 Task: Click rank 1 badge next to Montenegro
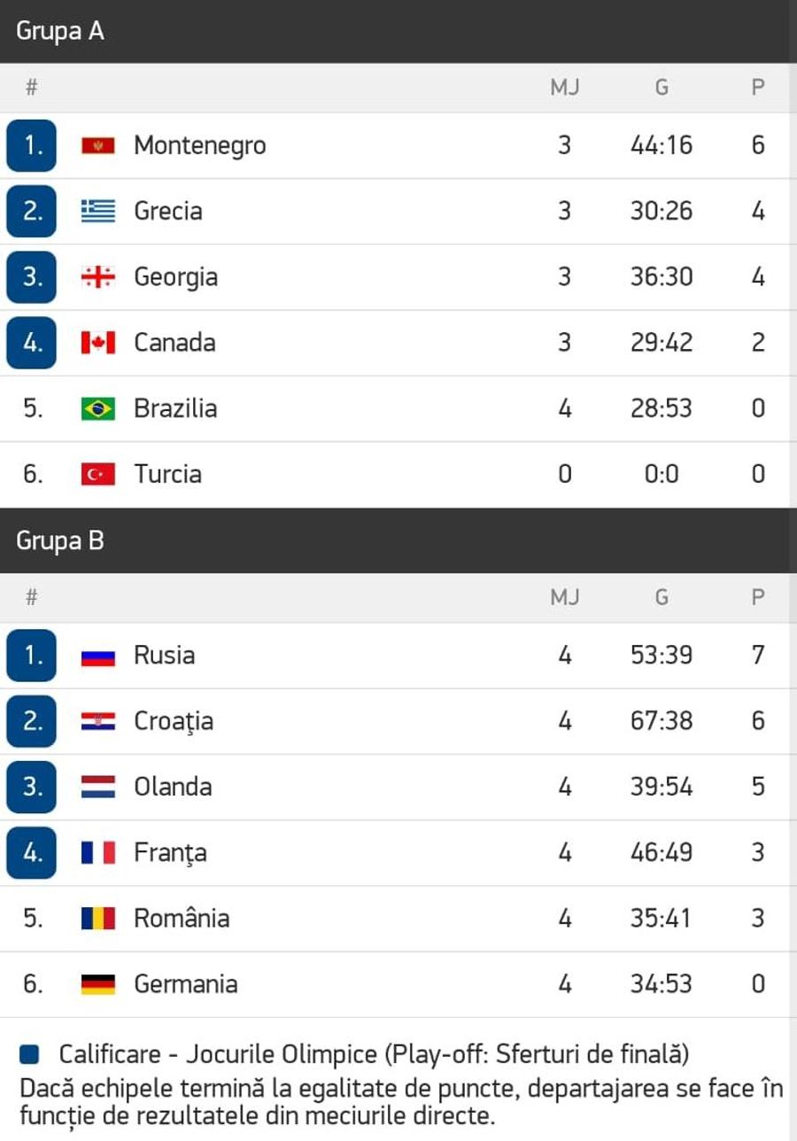31,145
